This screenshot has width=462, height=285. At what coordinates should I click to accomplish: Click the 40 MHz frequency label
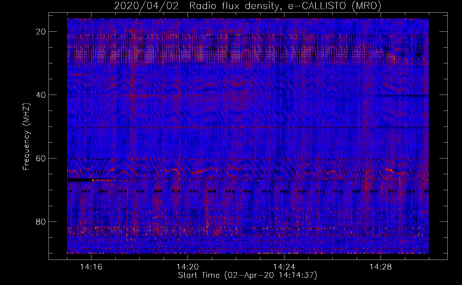pyautogui.click(x=41, y=95)
